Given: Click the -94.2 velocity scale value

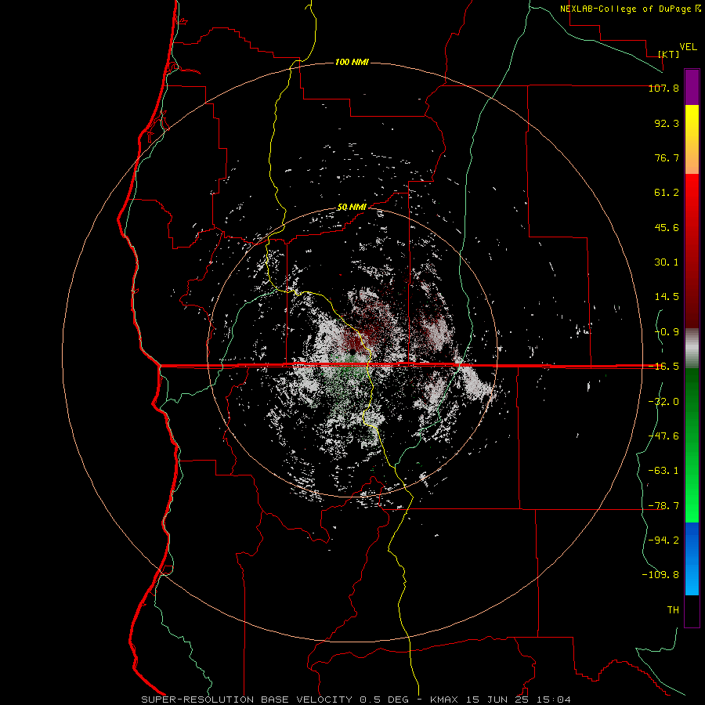Looking at the screenshot, I should (x=663, y=540).
